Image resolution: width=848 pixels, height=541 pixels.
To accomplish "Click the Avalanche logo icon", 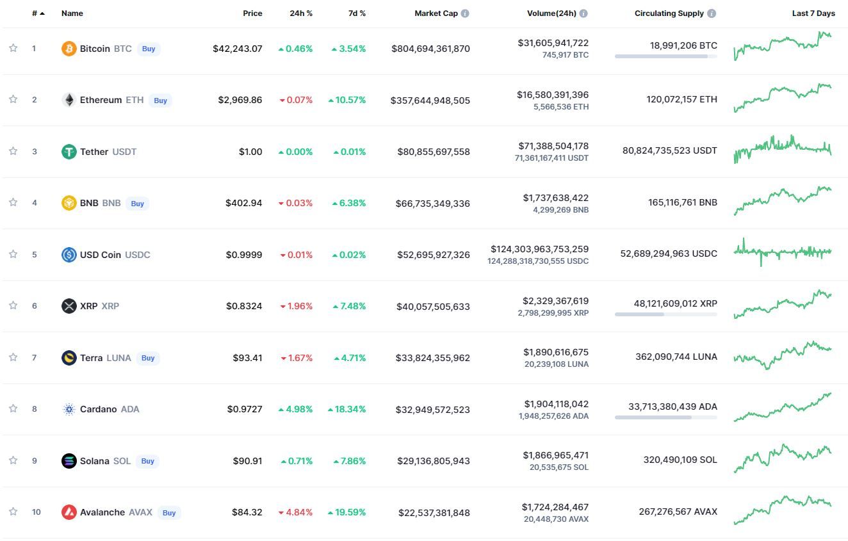I will (69, 512).
